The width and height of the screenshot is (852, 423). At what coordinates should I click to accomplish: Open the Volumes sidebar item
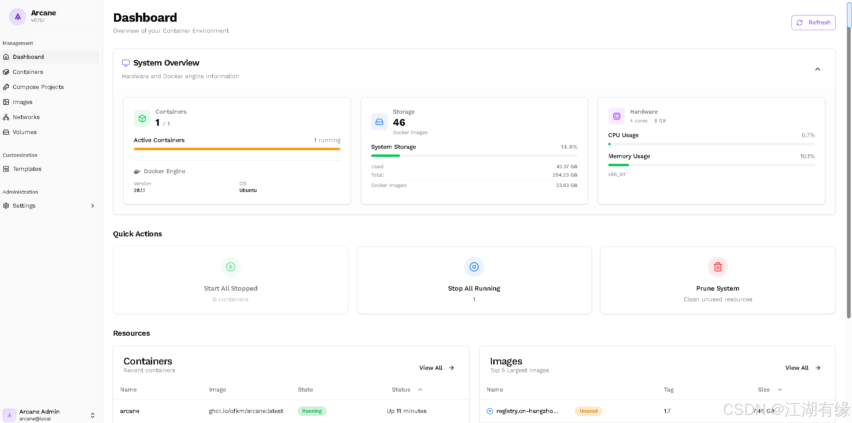pyautogui.click(x=25, y=132)
